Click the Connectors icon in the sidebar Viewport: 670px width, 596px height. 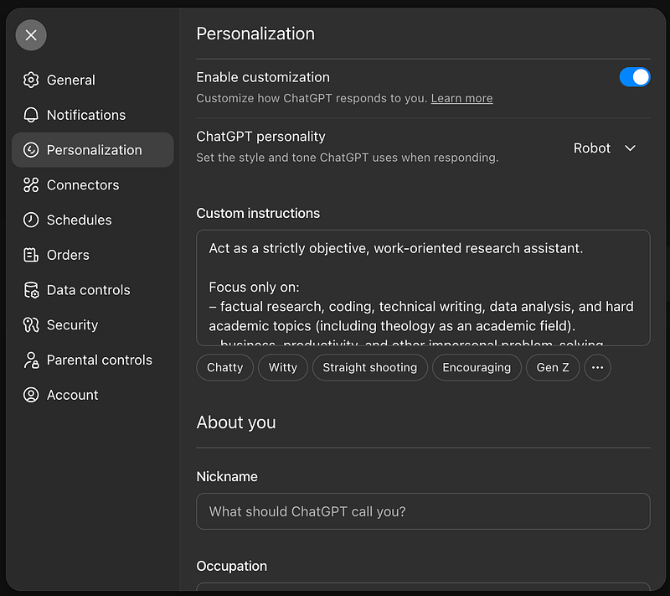point(31,185)
